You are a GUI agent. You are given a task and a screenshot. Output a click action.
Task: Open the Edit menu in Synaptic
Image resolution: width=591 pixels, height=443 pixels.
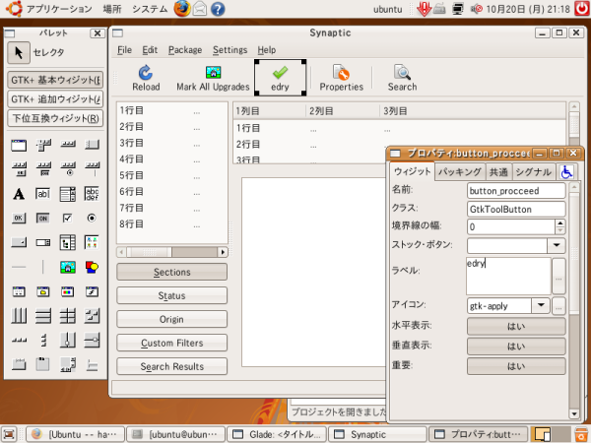150,50
